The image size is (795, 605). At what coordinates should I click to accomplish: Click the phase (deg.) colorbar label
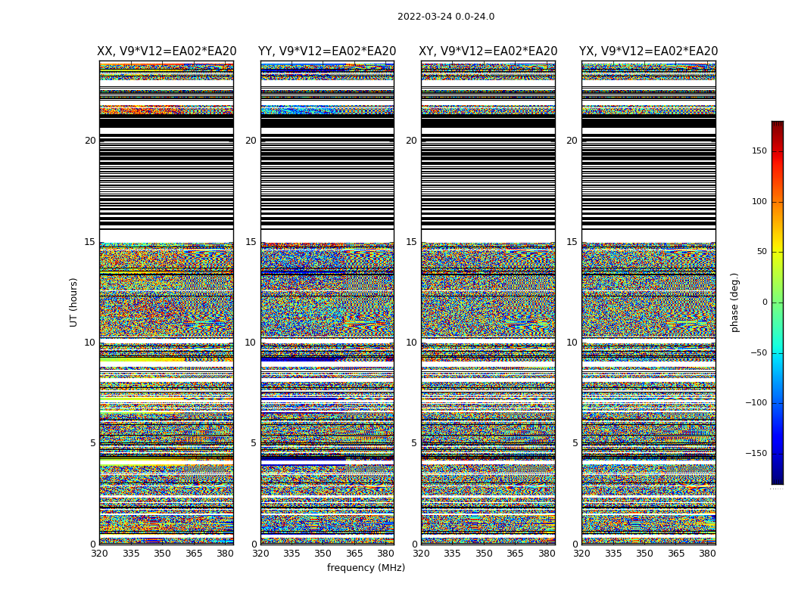(x=734, y=302)
